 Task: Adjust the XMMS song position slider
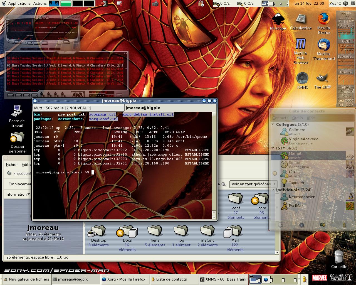click(42, 36)
